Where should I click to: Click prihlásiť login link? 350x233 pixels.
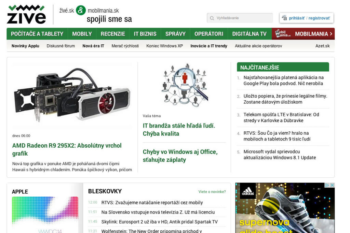click(297, 18)
